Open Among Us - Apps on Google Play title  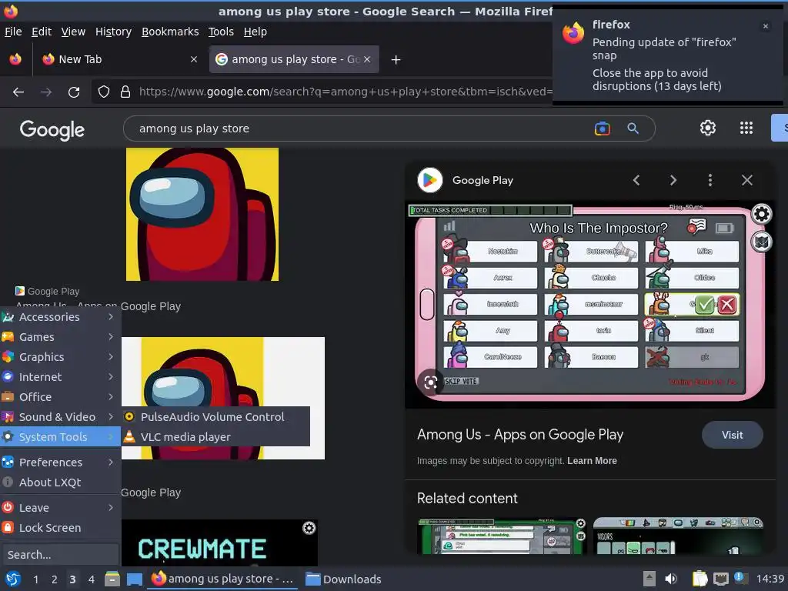click(520, 435)
